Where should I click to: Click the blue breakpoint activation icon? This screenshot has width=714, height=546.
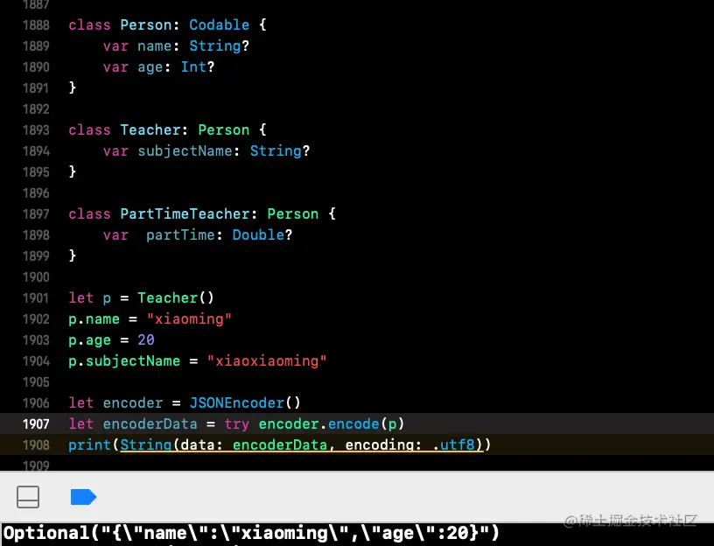point(83,497)
